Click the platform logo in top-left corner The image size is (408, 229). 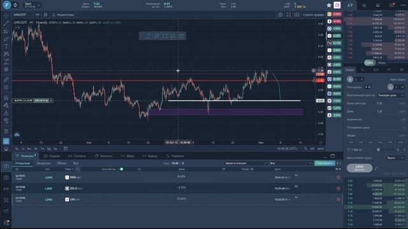coord(7,5)
